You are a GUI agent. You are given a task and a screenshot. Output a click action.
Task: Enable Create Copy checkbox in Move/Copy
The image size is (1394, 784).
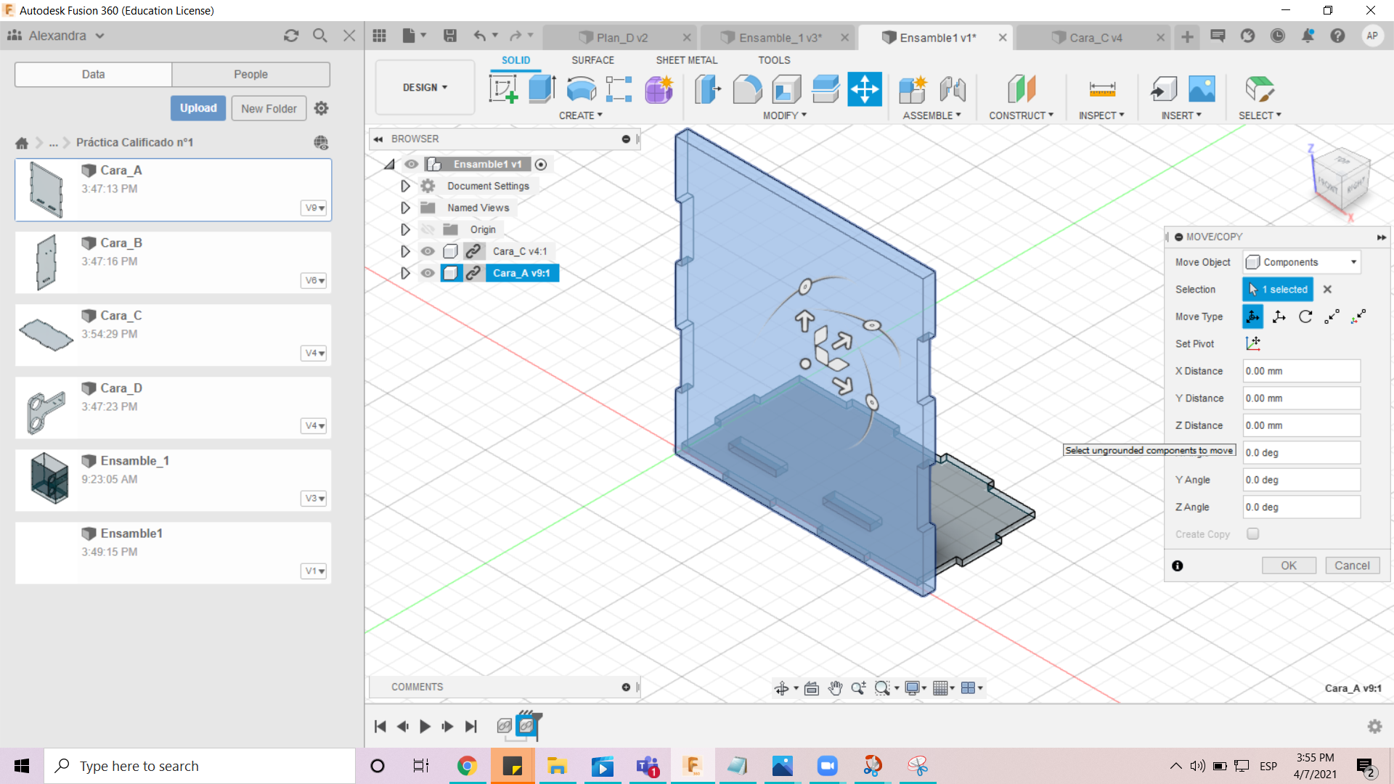point(1252,534)
